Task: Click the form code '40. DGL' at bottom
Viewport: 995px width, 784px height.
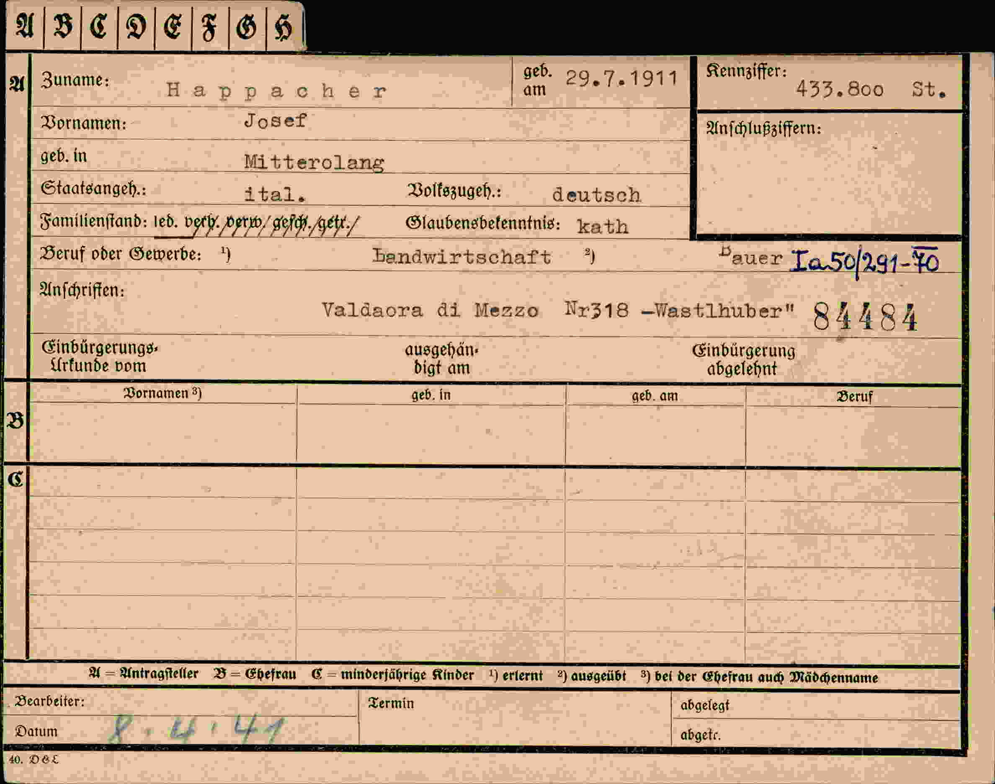Action: click(34, 760)
